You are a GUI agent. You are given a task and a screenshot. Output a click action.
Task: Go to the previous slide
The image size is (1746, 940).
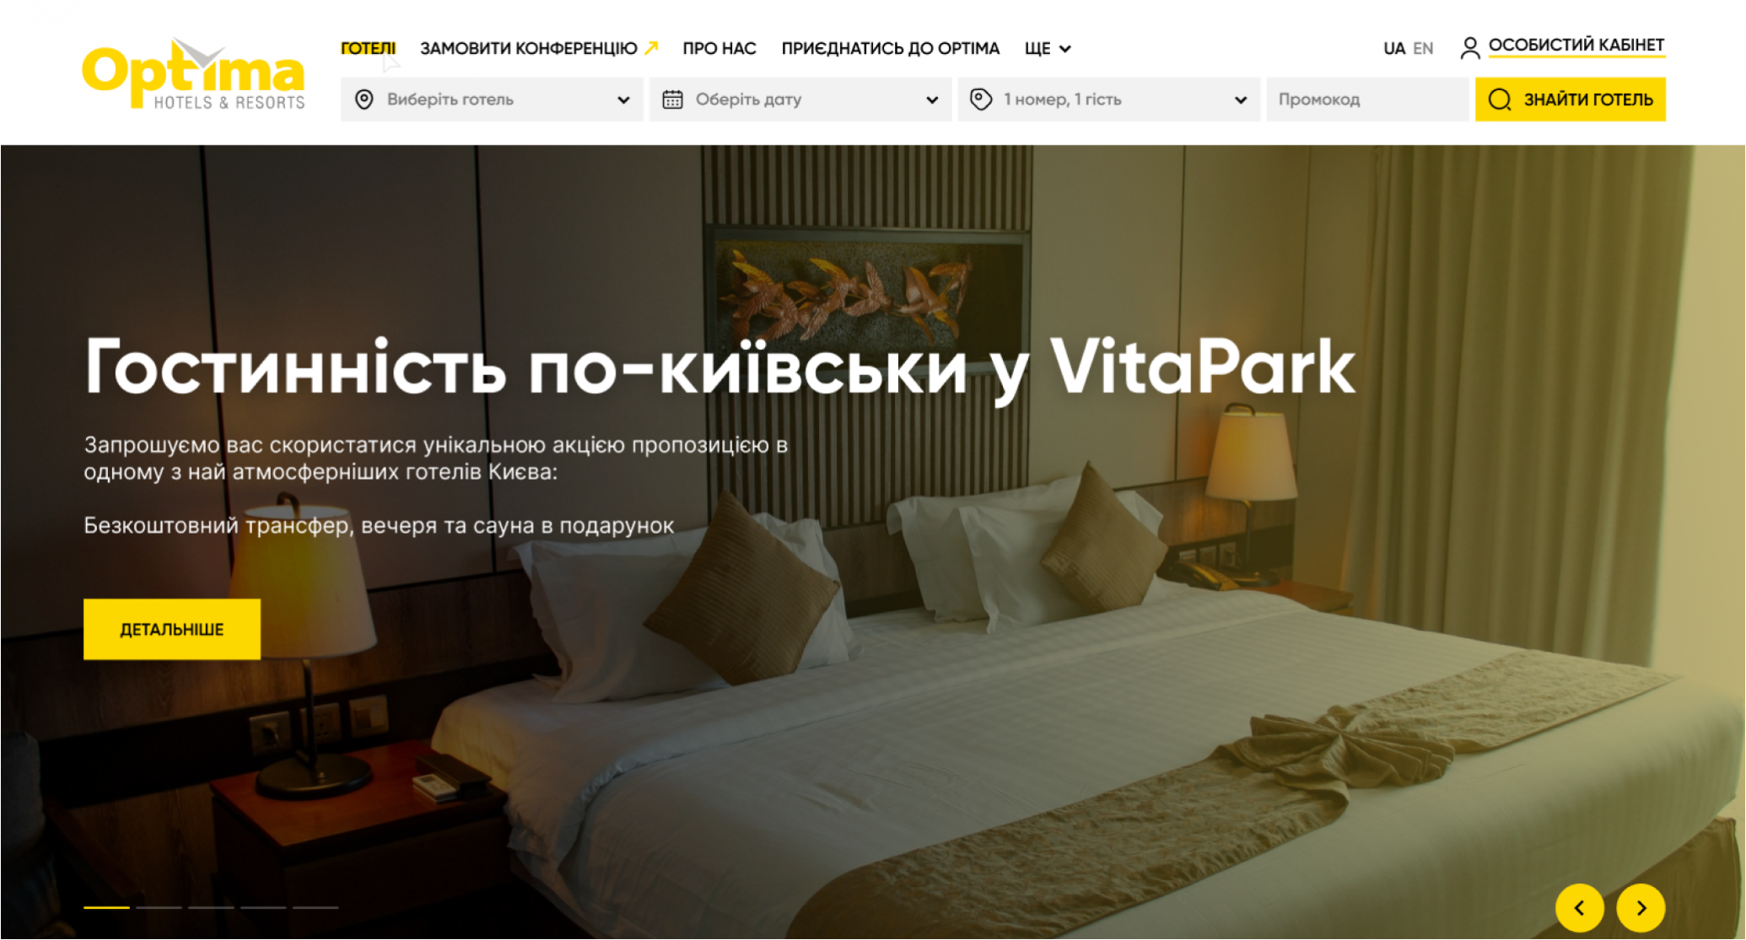pyautogui.click(x=1580, y=908)
